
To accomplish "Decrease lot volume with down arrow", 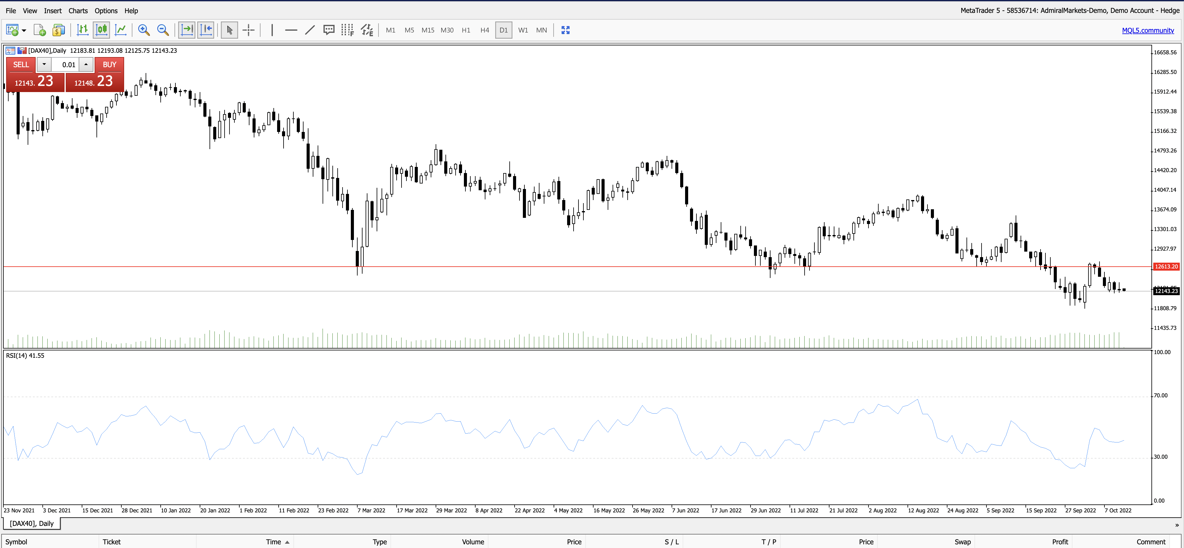I will point(44,65).
